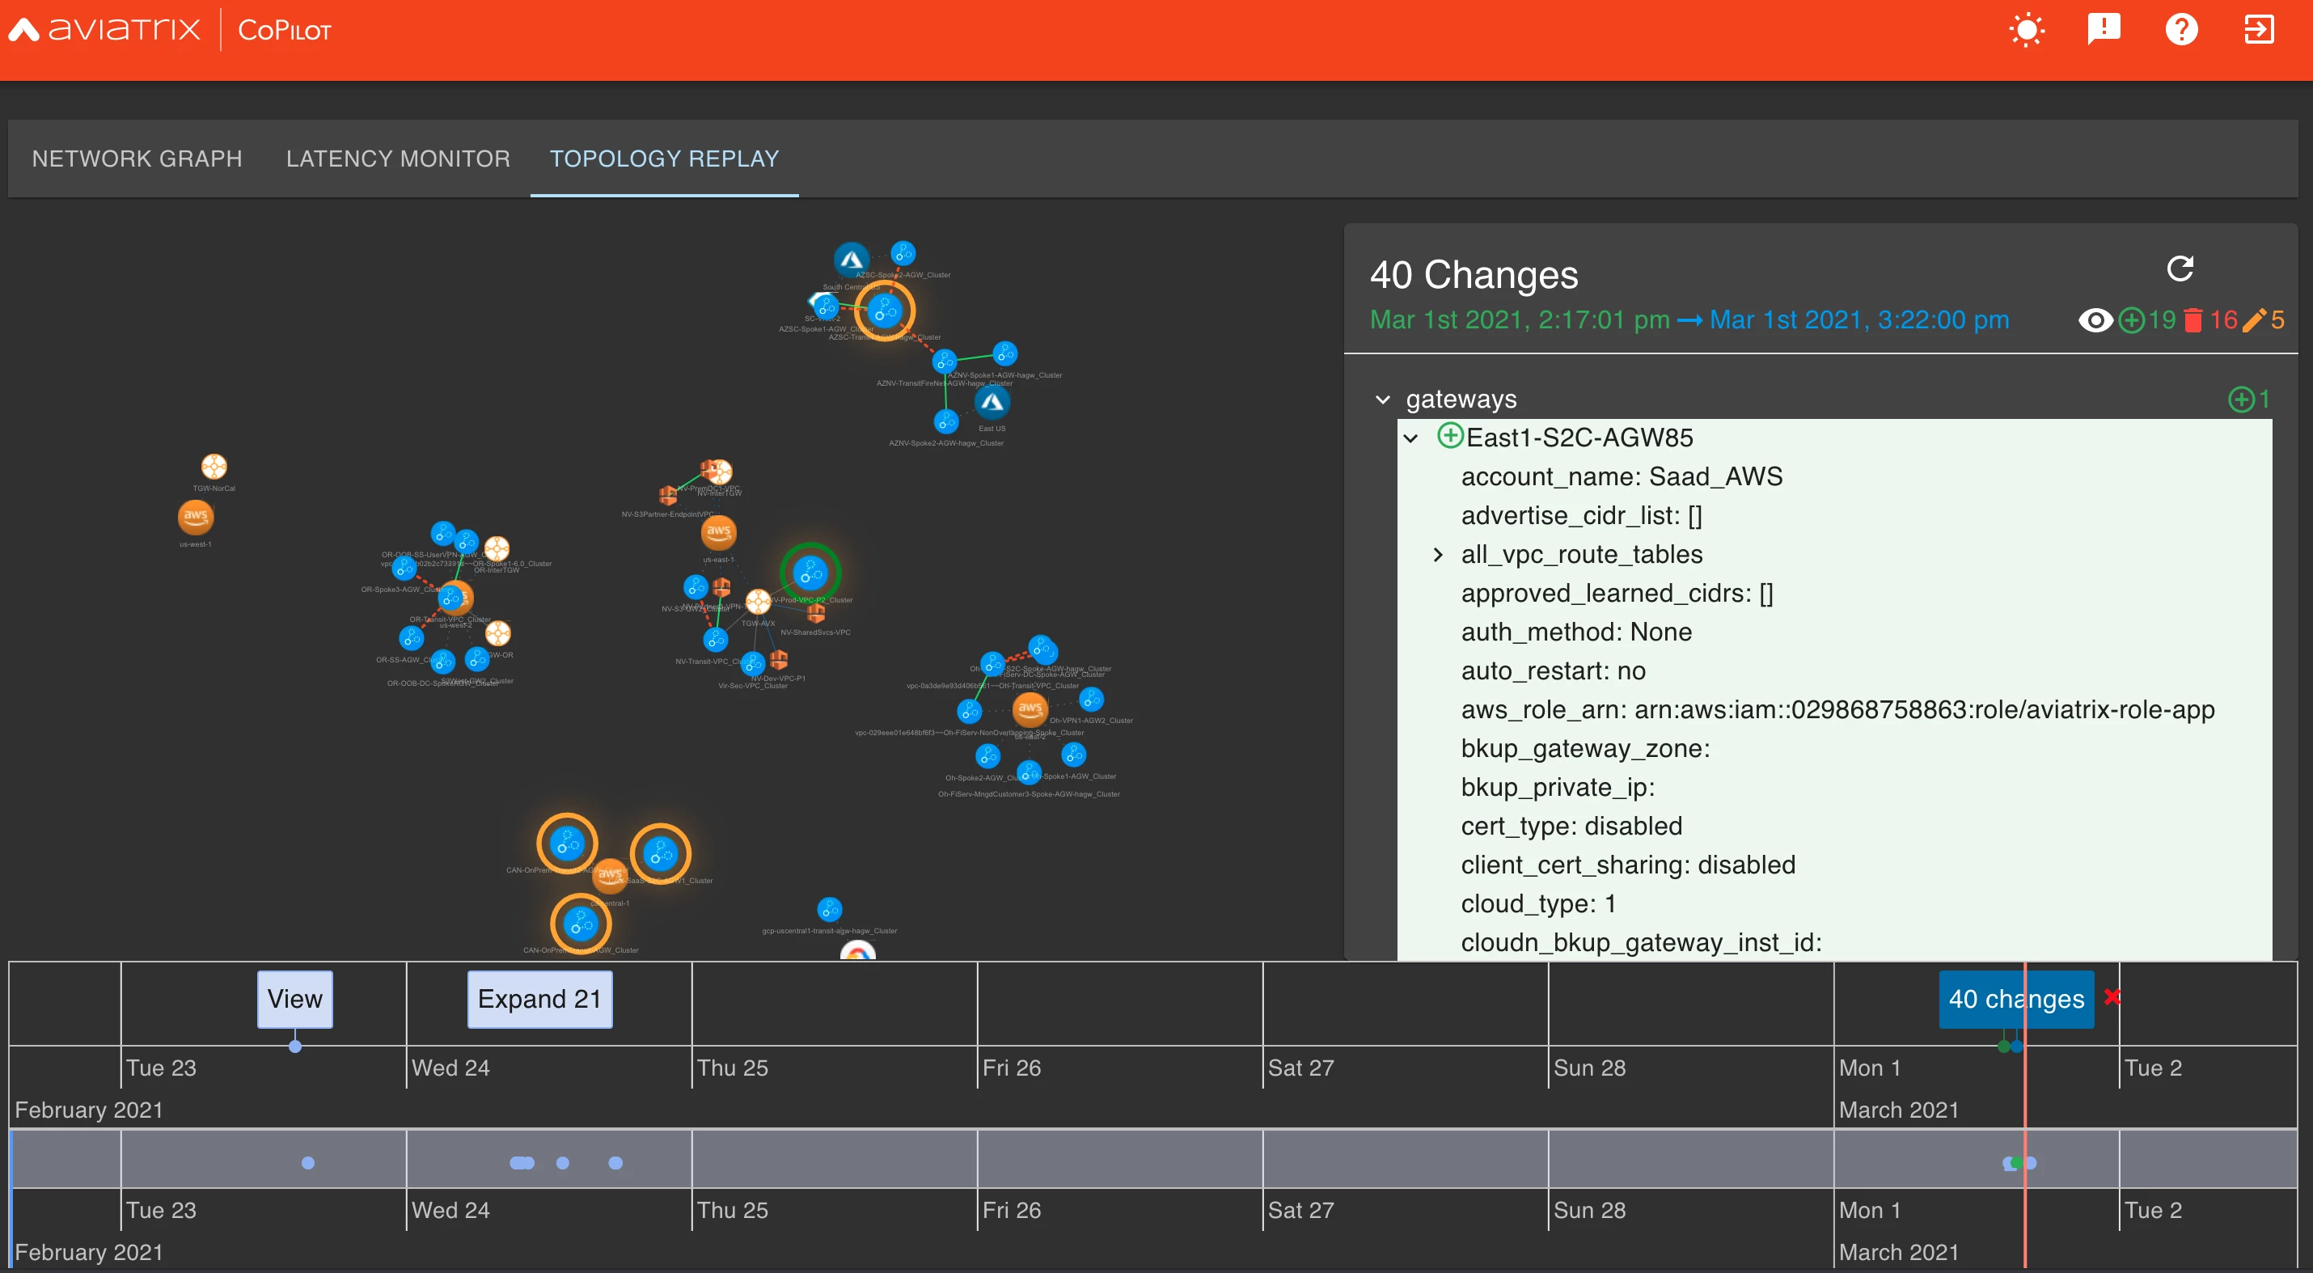The width and height of the screenshot is (2313, 1273).
Task: Select the AZNV-Spoke2-AGW-hagw_Cluster node
Action: click(946, 421)
